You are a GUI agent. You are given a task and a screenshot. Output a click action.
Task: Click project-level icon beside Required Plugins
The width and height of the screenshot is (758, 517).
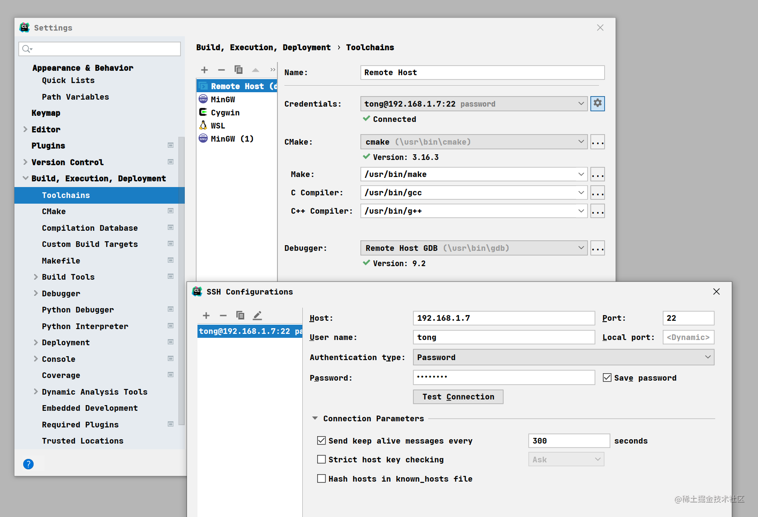coord(170,424)
